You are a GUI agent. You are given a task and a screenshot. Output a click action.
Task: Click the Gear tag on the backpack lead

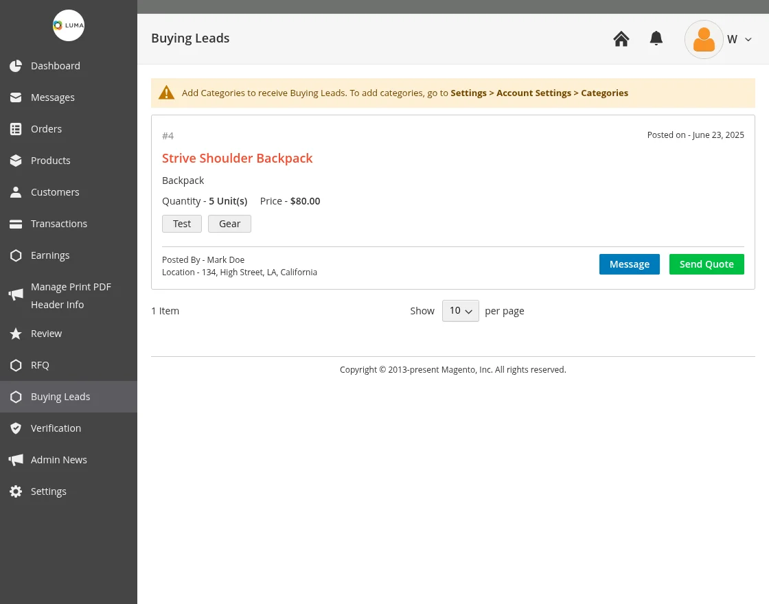pyautogui.click(x=229, y=223)
